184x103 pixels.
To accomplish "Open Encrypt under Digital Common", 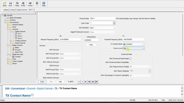I will click(18, 50).
